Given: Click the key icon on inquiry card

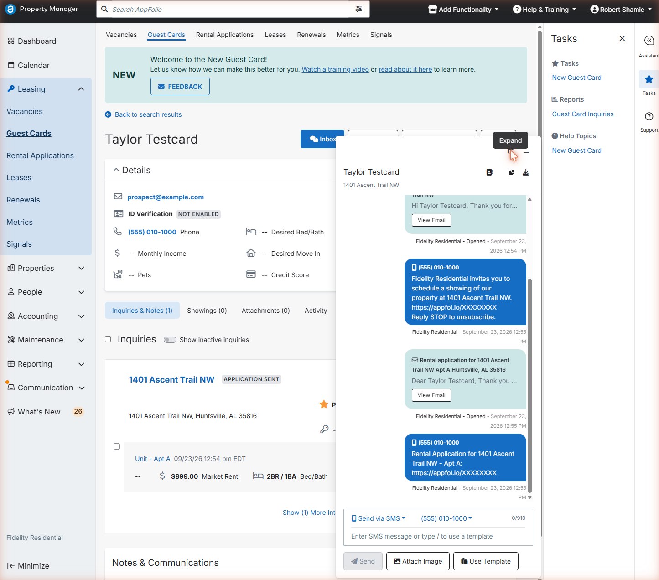Looking at the screenshot, I should (324, 429).
